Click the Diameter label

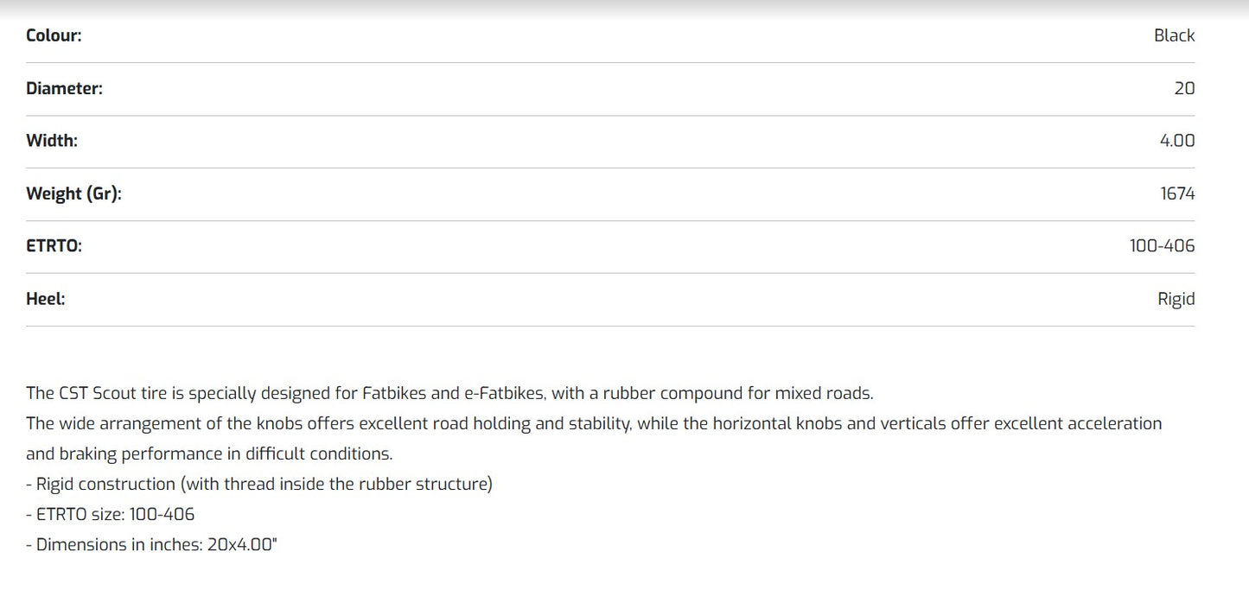64,88
